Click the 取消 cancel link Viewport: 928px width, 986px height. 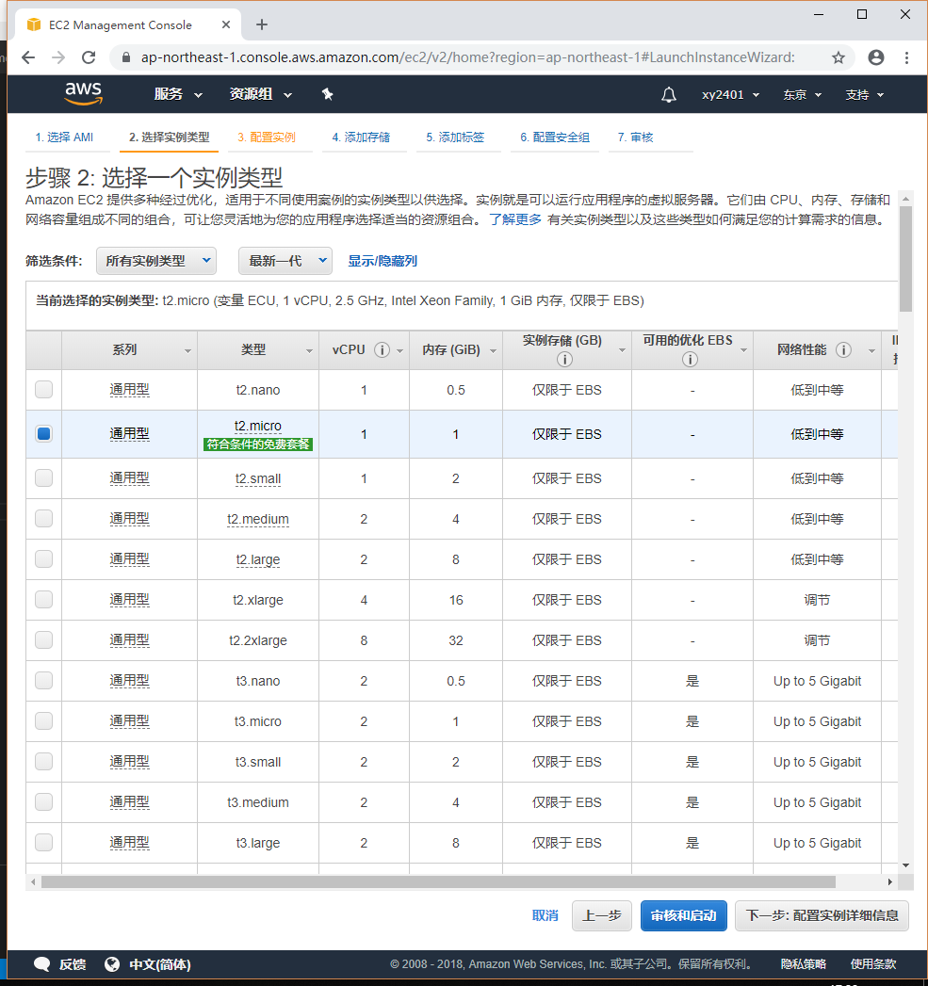click(545, 915)
